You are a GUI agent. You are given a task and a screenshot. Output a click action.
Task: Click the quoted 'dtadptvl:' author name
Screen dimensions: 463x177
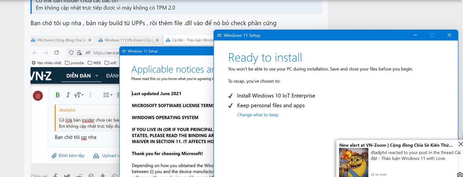point(67,110)
